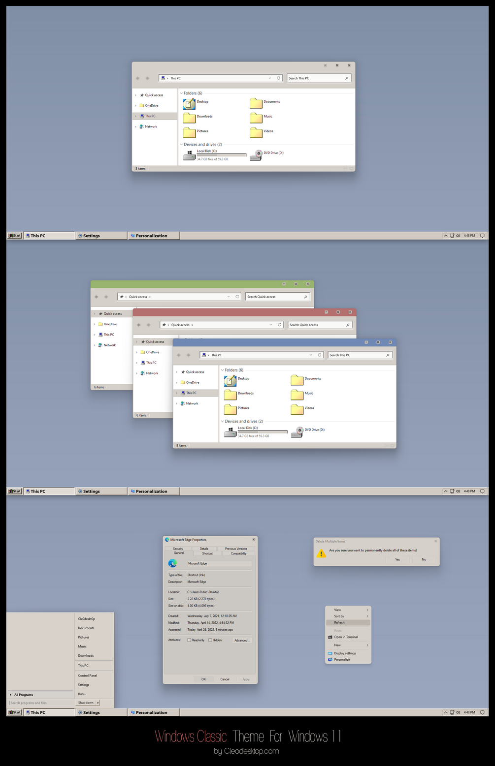Collapse Devices and drives group in gray-titled window
This screenshot has height=766, width=495.
coord(181,145)
